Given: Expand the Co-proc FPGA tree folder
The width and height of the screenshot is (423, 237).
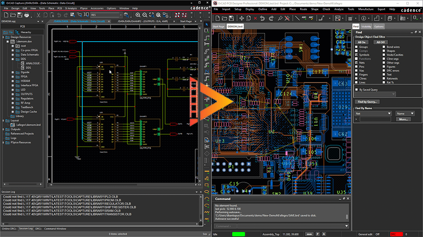Looking at the screenshot, I should pyautogui.click(x=13, y=50).
